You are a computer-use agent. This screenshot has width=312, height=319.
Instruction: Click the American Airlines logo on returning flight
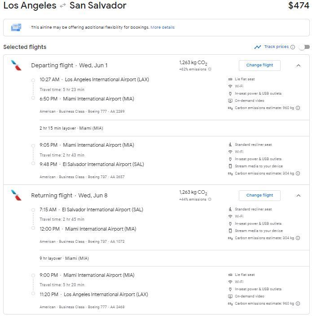[16, 196]
